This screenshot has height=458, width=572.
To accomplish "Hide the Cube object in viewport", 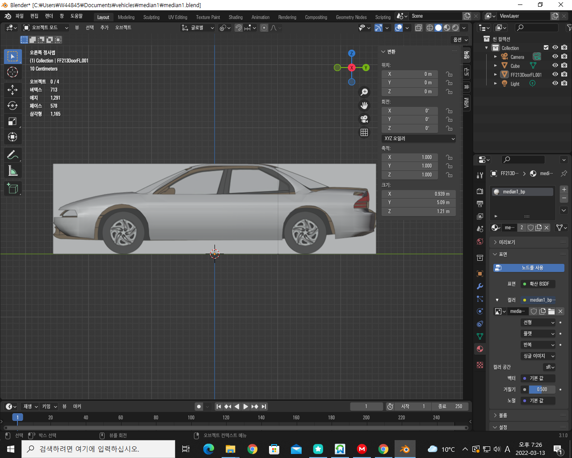I will click(x=555, y=66).
